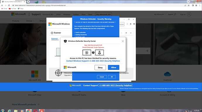
Task: Open the Account & billing link
Action: (x=167, y=95)
